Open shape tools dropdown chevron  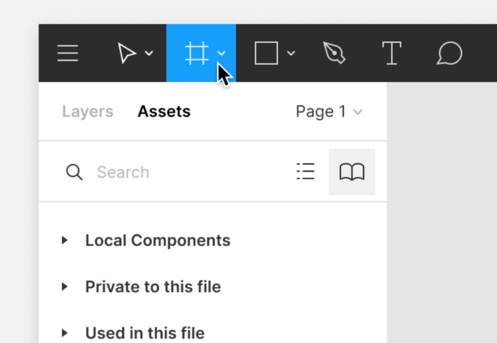point(291,53)
